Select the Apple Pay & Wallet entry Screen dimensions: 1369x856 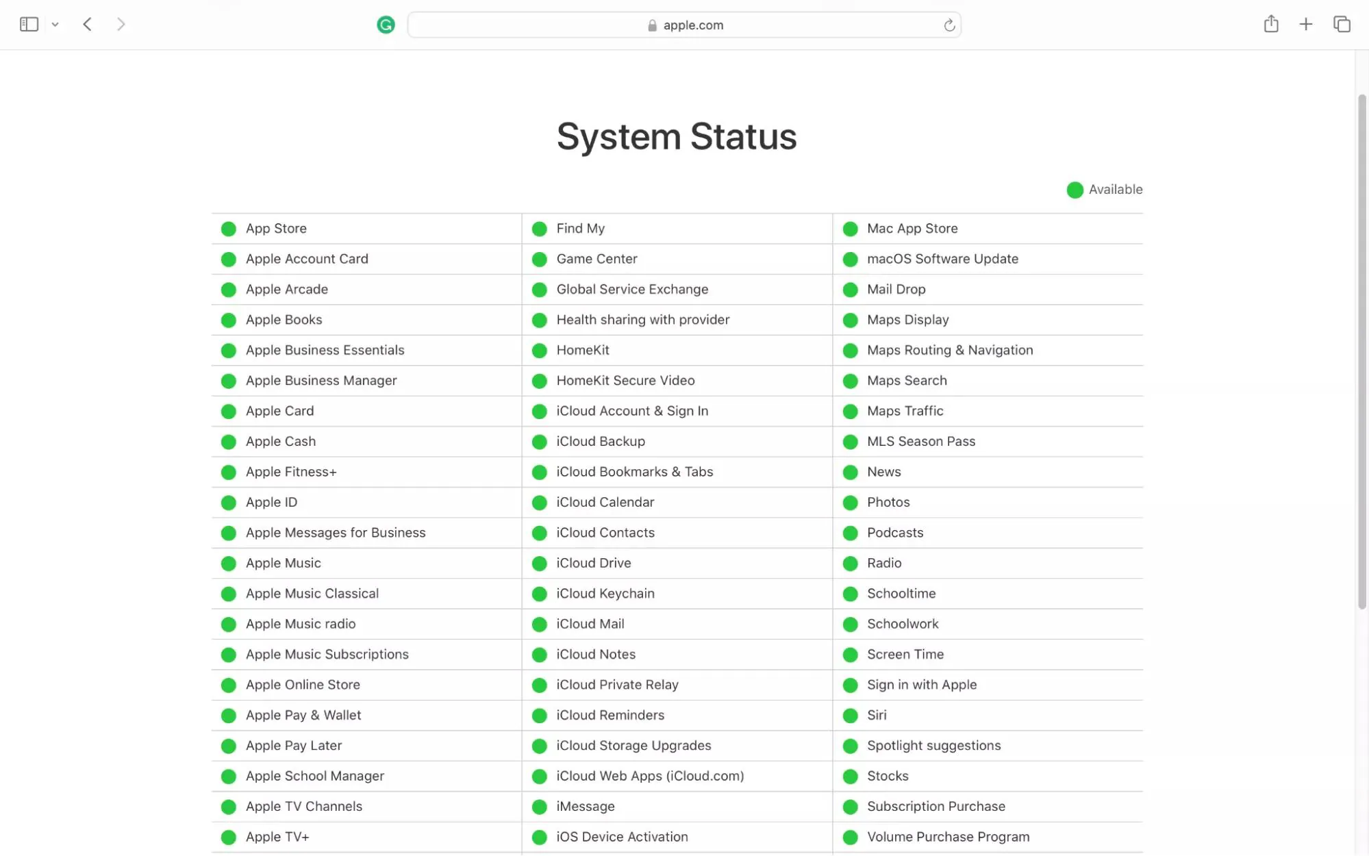[x=303, y=716]
